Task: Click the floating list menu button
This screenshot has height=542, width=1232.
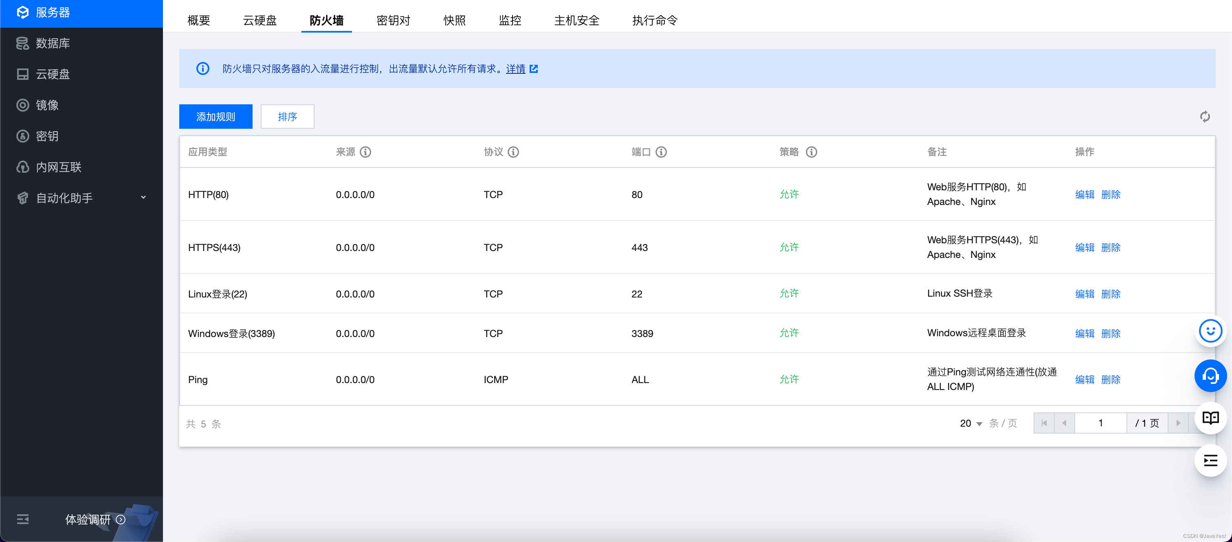Action: point(1210,460)
